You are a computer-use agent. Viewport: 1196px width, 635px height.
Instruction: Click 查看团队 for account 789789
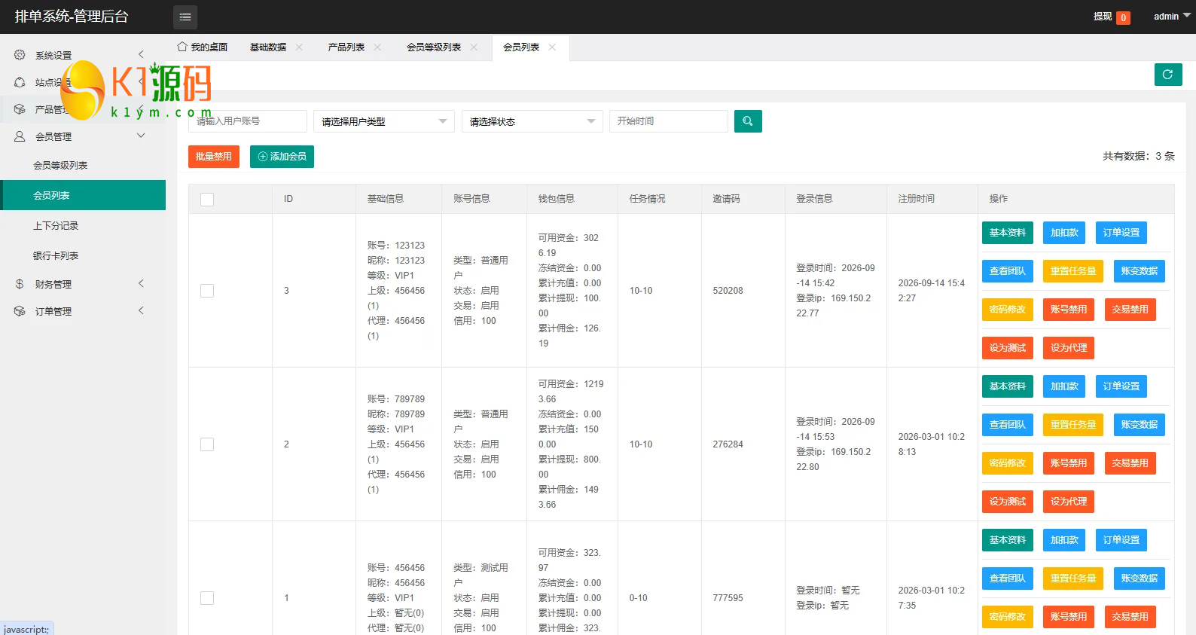click(1008, 425)
